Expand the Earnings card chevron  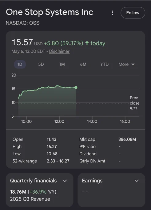click(137, 181)
